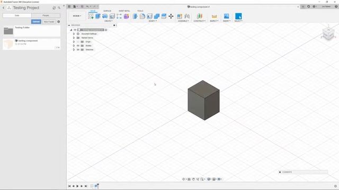Open the Help icon at top right
The image size is (339, 190).
tap(336, 6)
